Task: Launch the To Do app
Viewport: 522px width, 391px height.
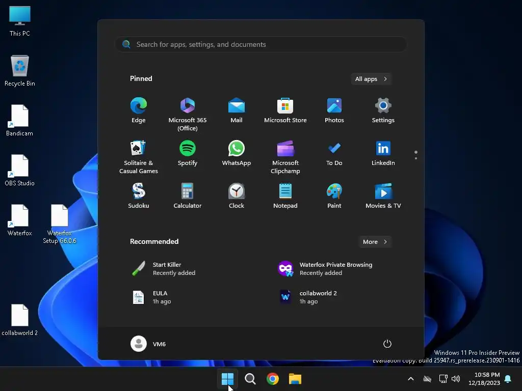Action: [334, 153]
